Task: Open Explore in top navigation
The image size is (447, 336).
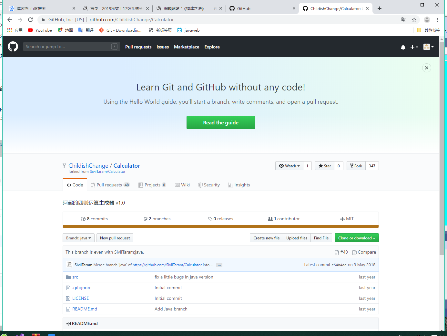Action: coord(212,47)
